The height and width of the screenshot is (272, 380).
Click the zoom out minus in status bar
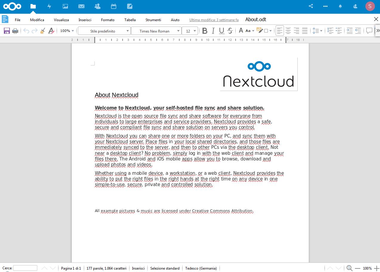click(358, 268)
